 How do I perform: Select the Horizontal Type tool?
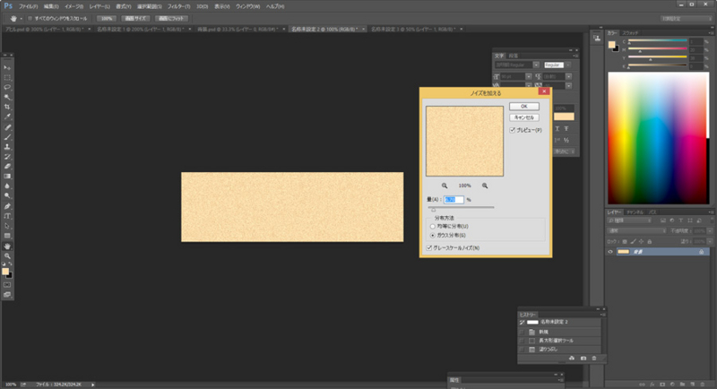click(7, 216)
